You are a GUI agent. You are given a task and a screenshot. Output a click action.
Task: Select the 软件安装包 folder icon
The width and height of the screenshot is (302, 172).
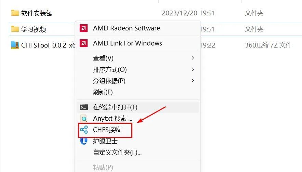pyautogui.click(x=15, y=13)
